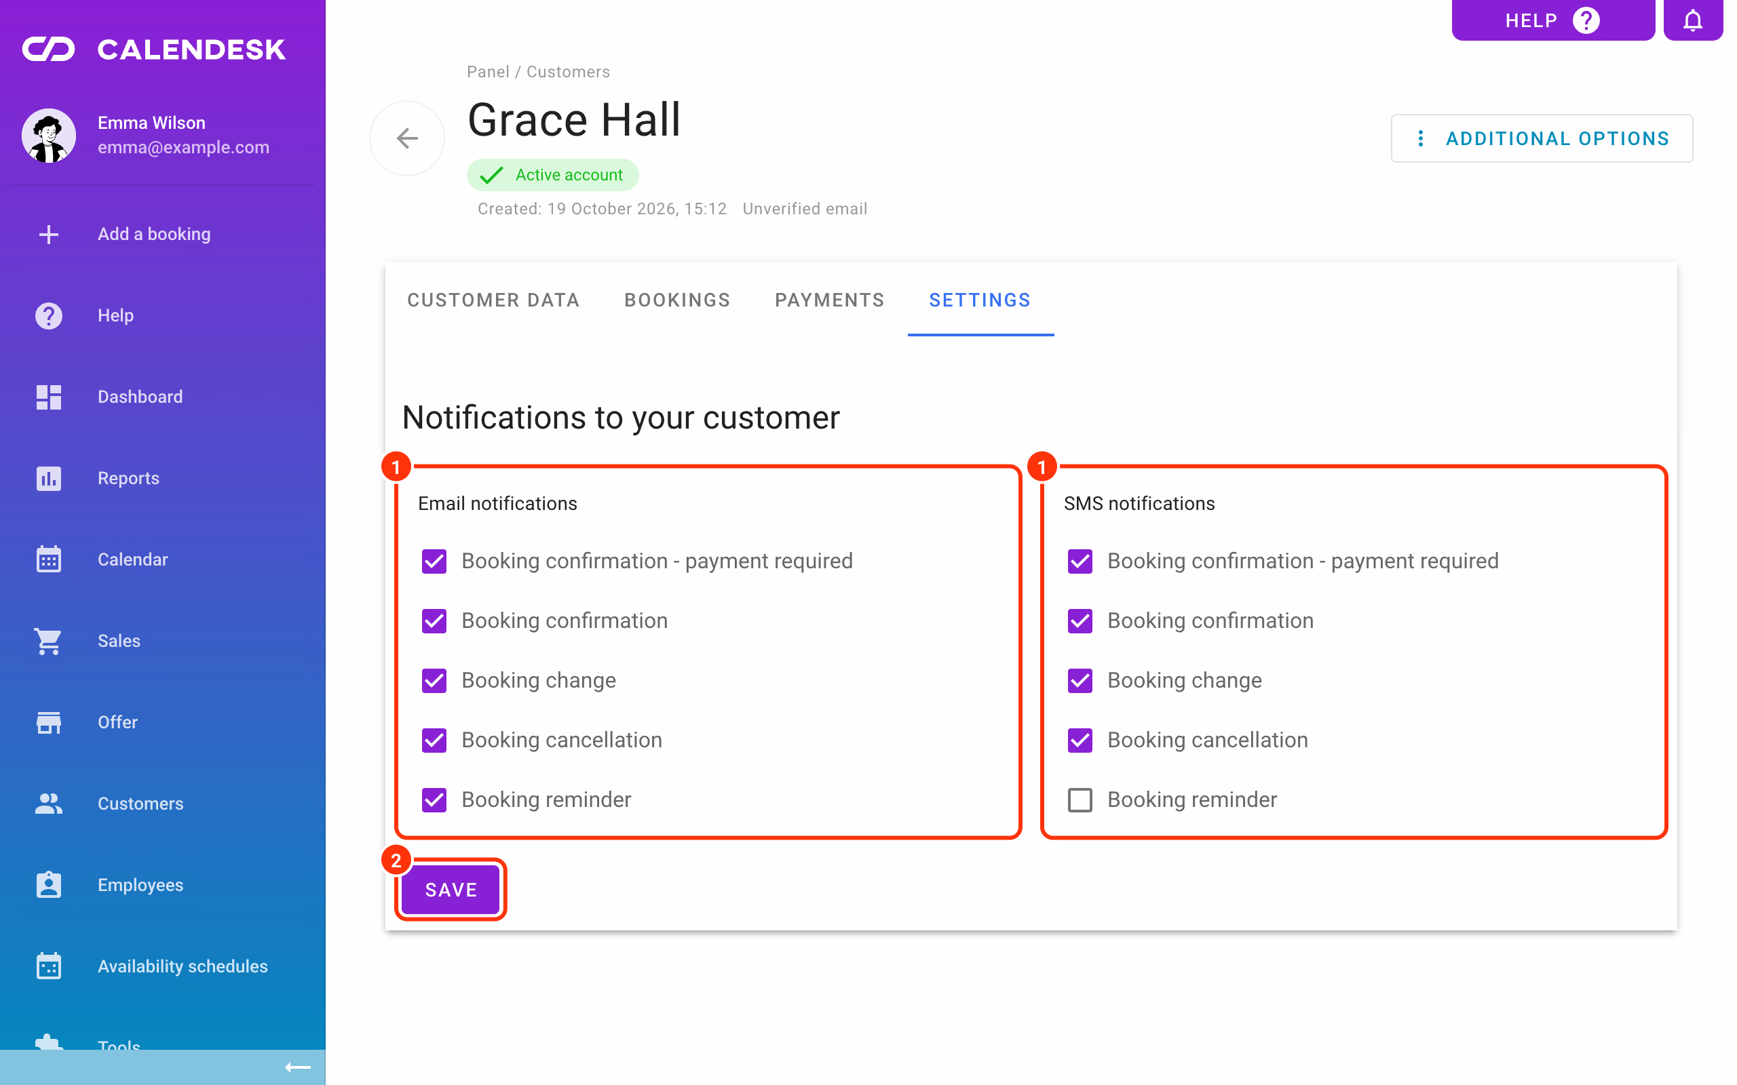The width and height of the screenshot is (1737, 1085).
Task: Open the Offer storefront icon
Action: (x=48, y=722)
